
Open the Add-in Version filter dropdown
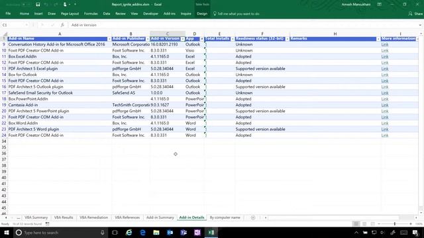[x=183, y=39]
